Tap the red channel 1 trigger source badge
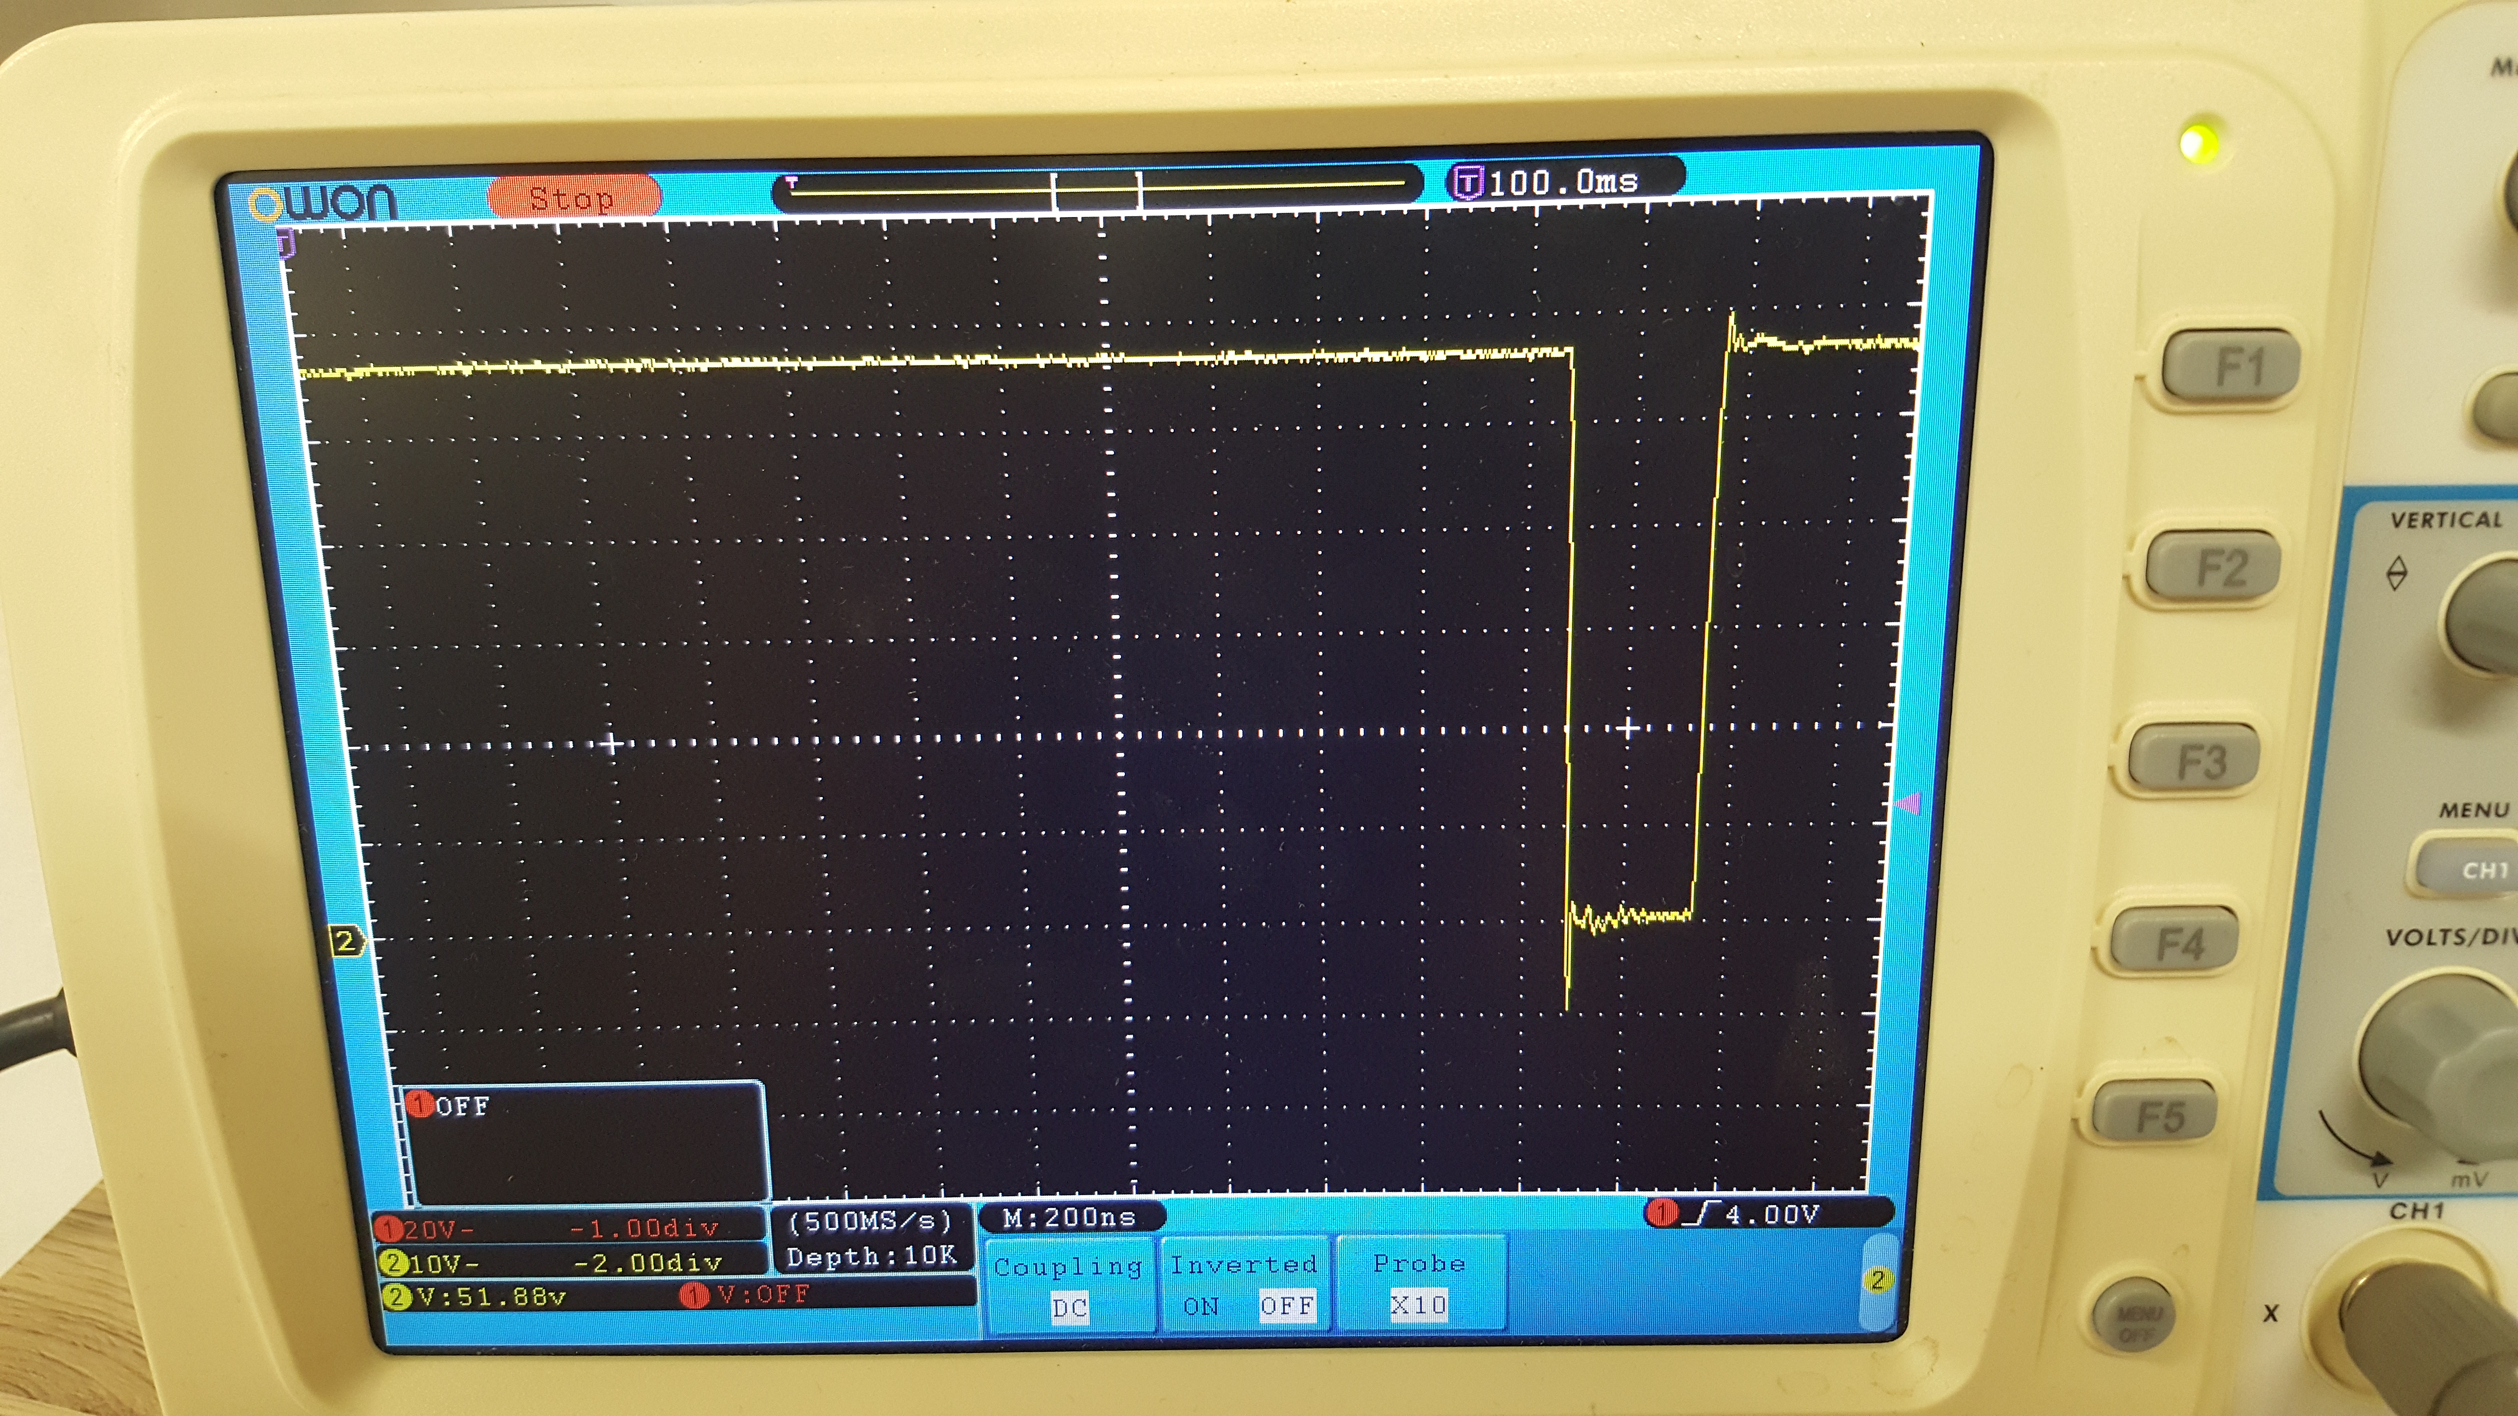Viewport: 2518px width, 1416px height. pos(1661,1213)
